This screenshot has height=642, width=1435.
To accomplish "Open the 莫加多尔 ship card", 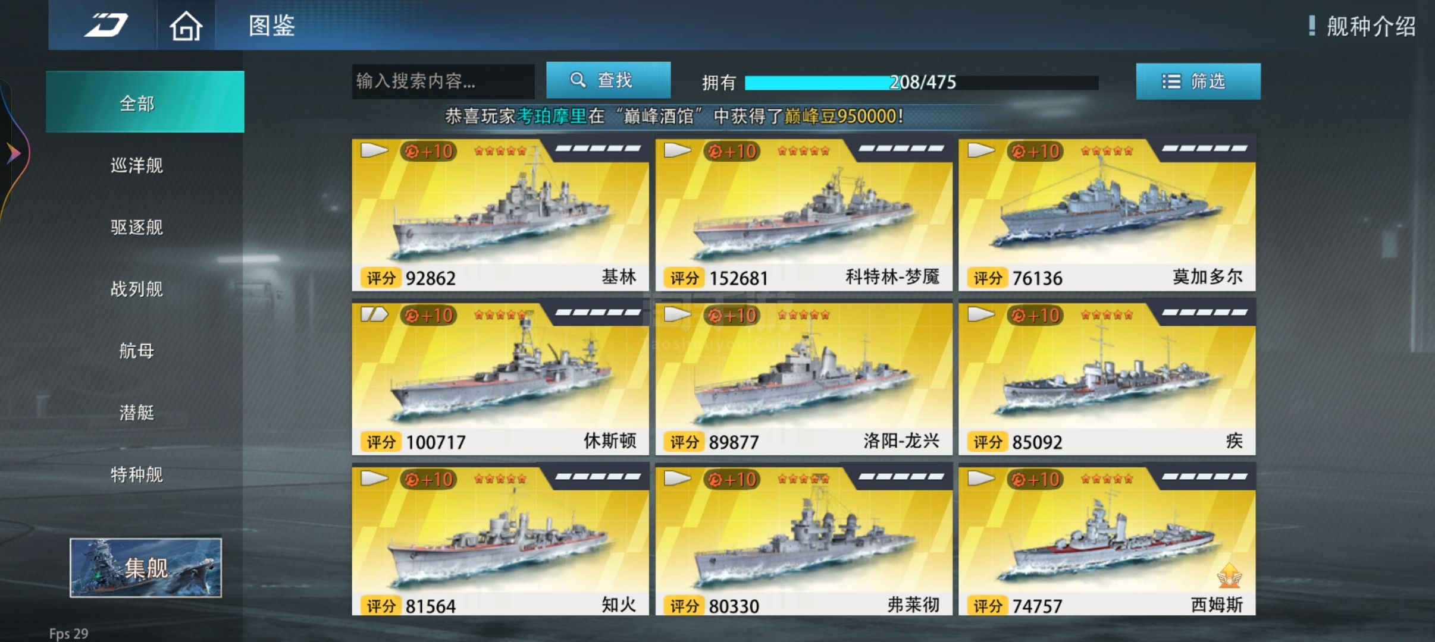I will (1107, 215).
